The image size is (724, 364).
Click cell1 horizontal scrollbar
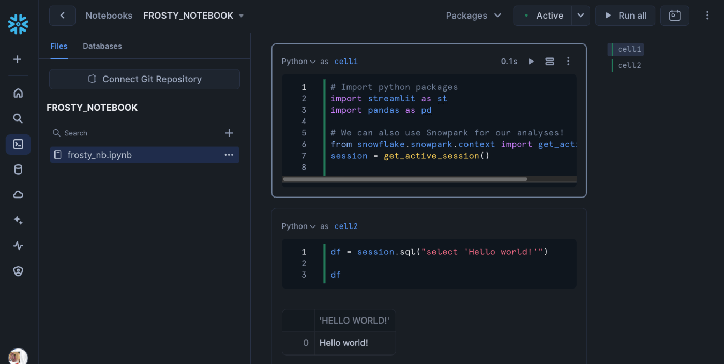pyautogui.click(x=405, y=179)
